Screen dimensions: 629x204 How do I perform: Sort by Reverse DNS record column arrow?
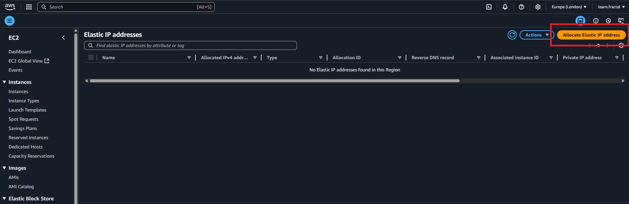coord(479,58)
